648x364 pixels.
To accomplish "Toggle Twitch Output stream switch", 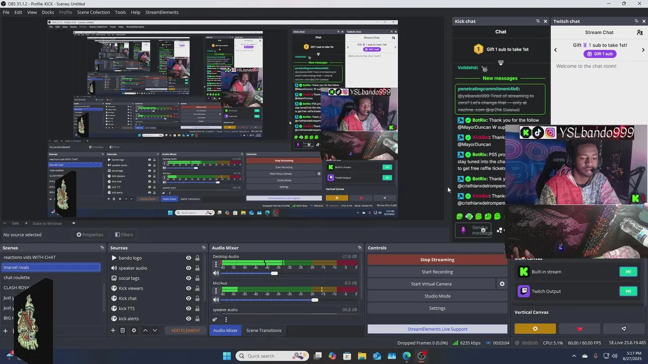I will tap(628, 291).
